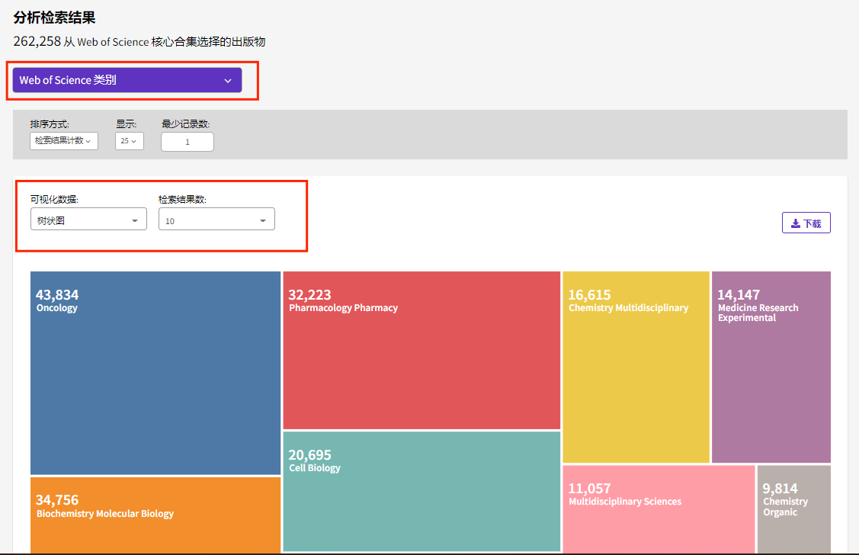Click the 9,814 count label
859x555 pixels.
[x=780, y=488]
